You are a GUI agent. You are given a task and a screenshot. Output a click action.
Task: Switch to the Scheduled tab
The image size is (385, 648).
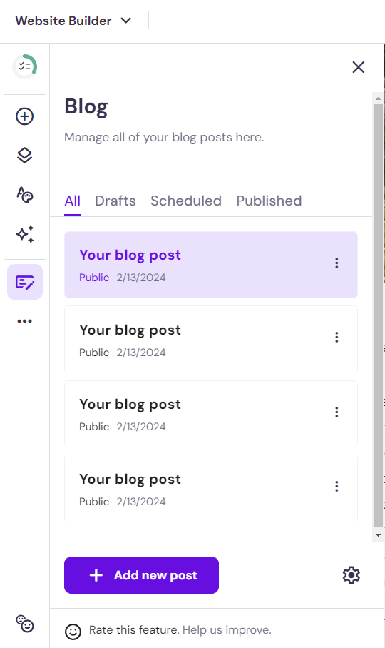pos(185,201)
